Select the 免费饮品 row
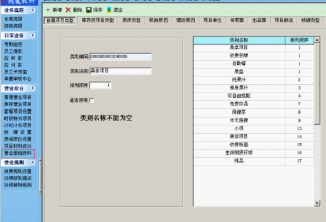The width and height of the screenshot is (326, 222). (254, 104)
